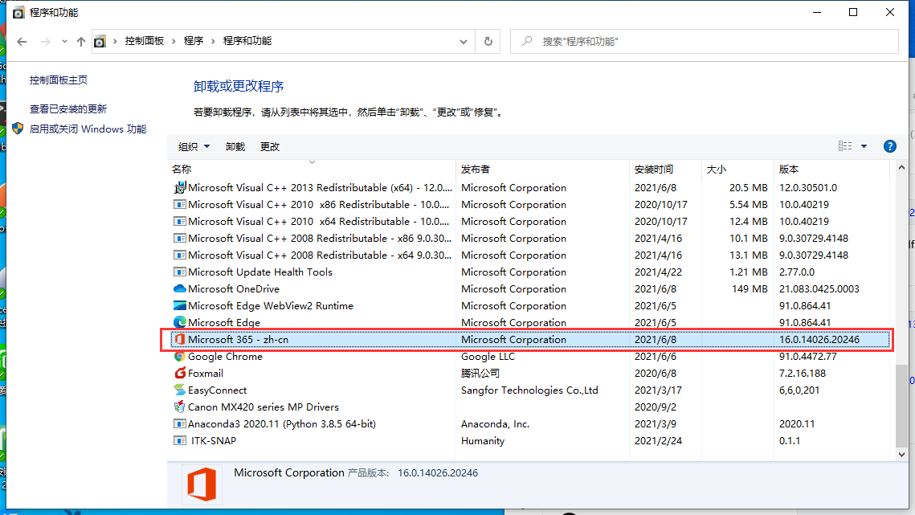Open the blue Help question mark
Viewport: 915px width, 515px height.
pos(889,146)
